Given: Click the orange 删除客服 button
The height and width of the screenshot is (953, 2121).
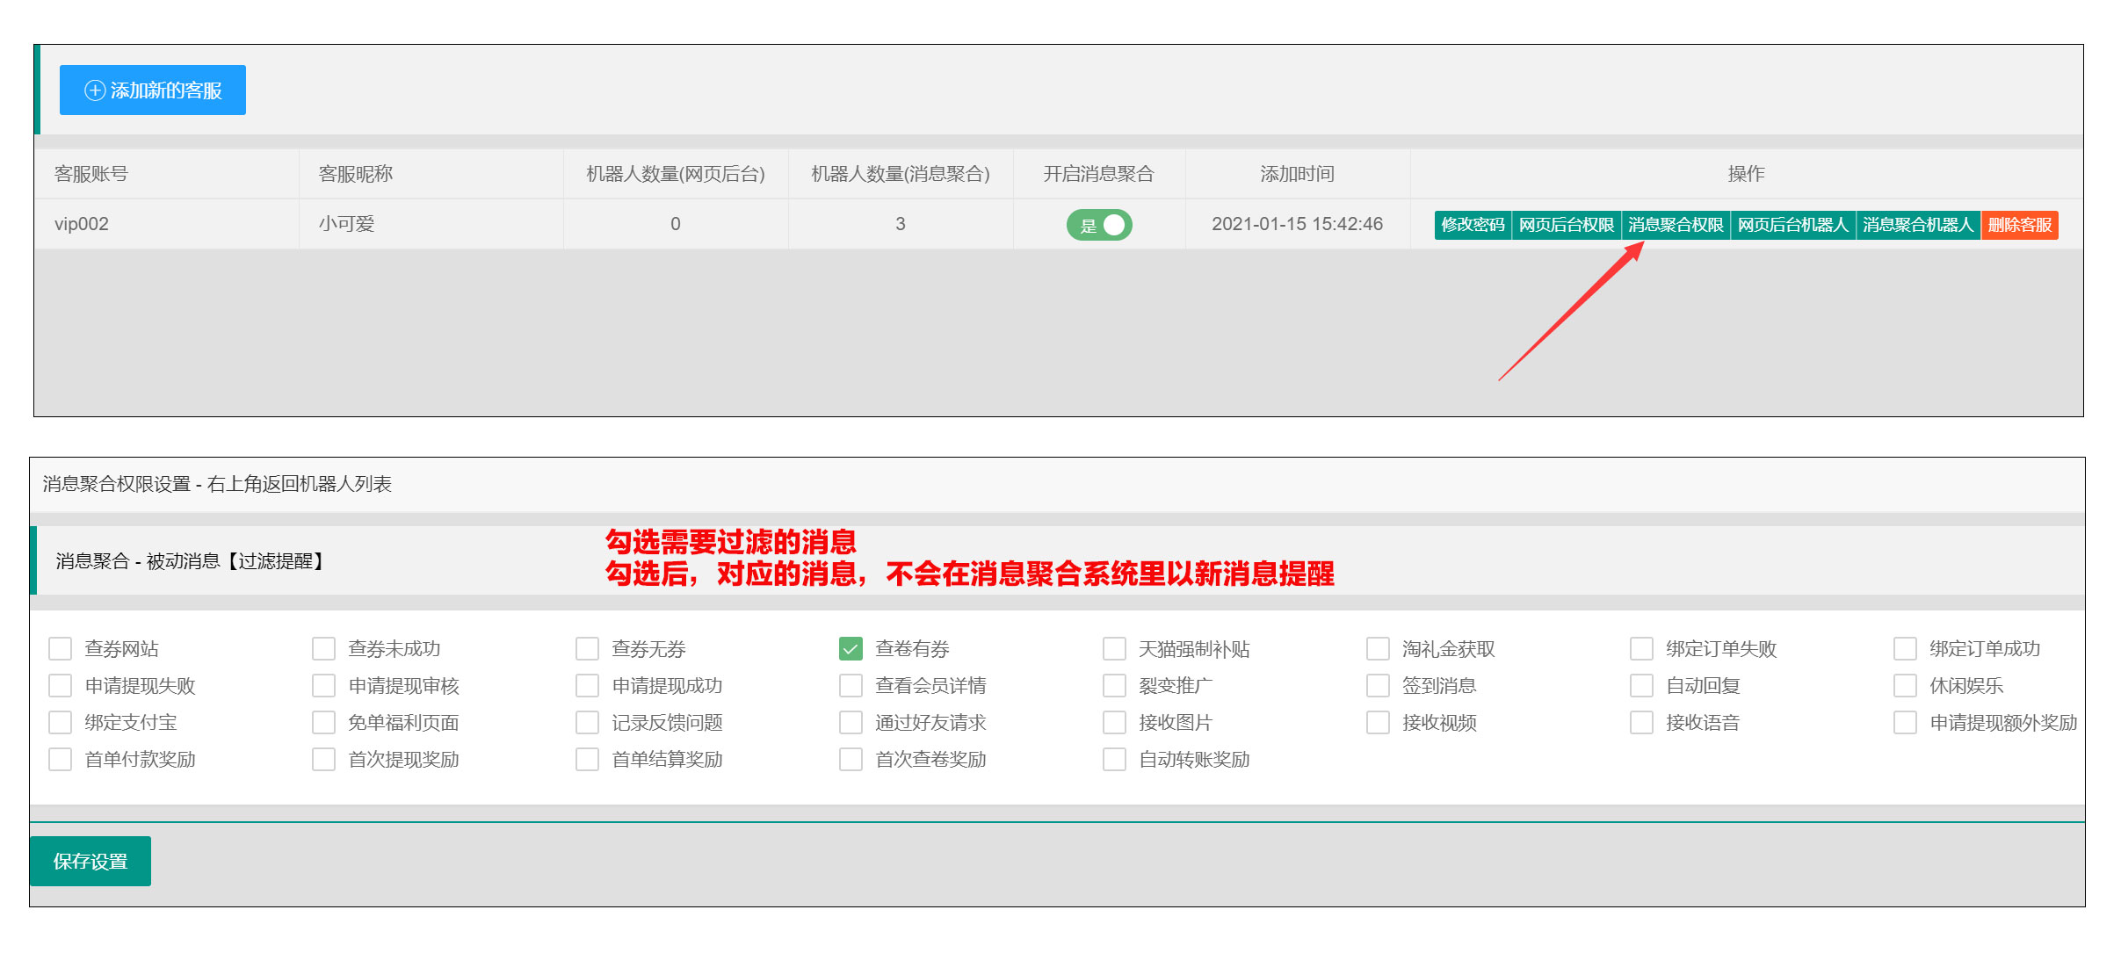Looking at the screenshot, I should click(x=2019, y=225).
